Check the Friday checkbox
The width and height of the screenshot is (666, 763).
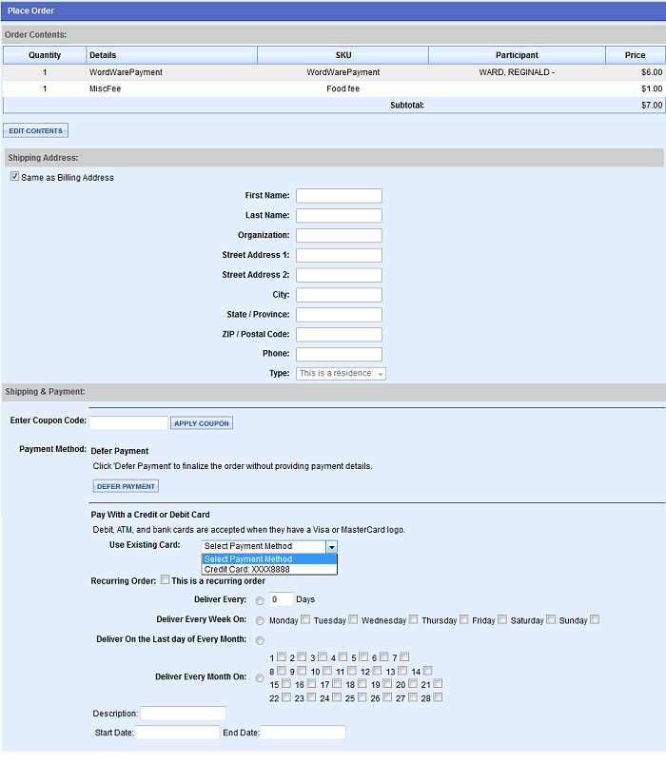click(502, 619)
